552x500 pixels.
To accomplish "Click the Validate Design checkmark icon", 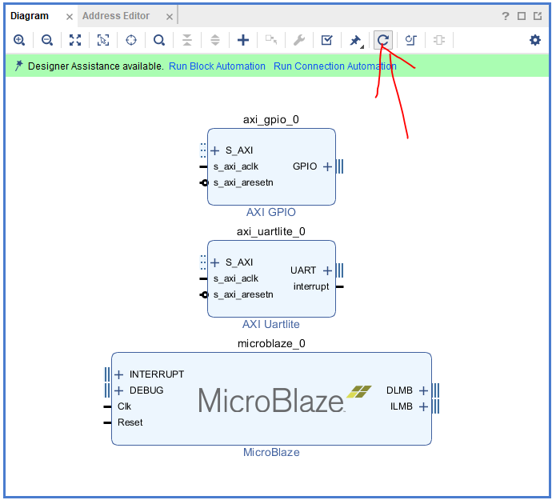I will coord(326,40).
